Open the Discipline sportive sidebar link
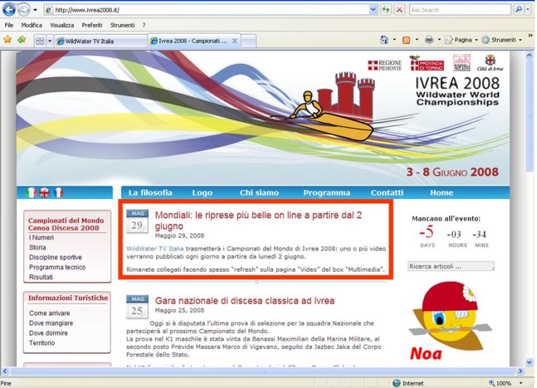This screenshot has height=388, width=537. point(56,257)
